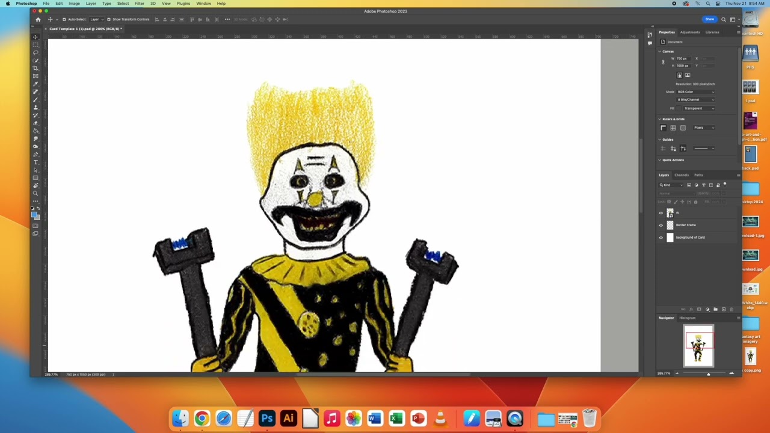Select the Brush tool
770x433 pixels.
point(35,99)
